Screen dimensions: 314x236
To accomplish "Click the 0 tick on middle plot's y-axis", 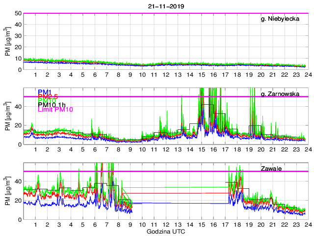I will [x=20, y=144].
